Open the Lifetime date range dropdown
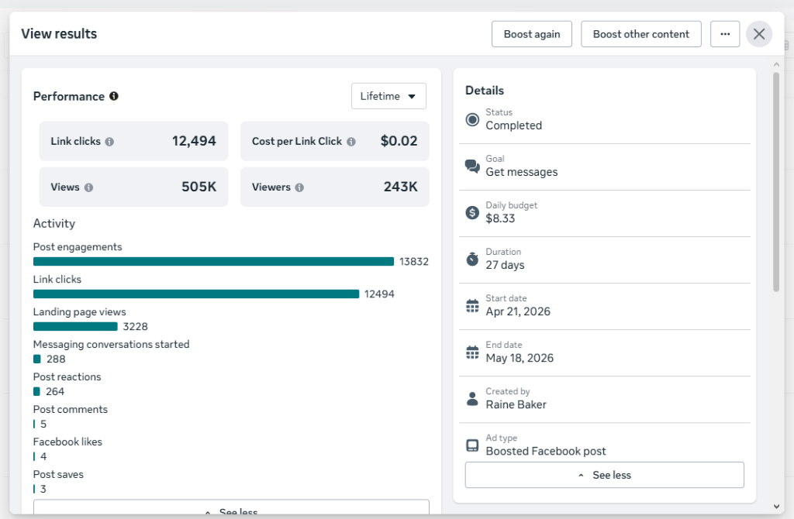 tap(388, 96)
